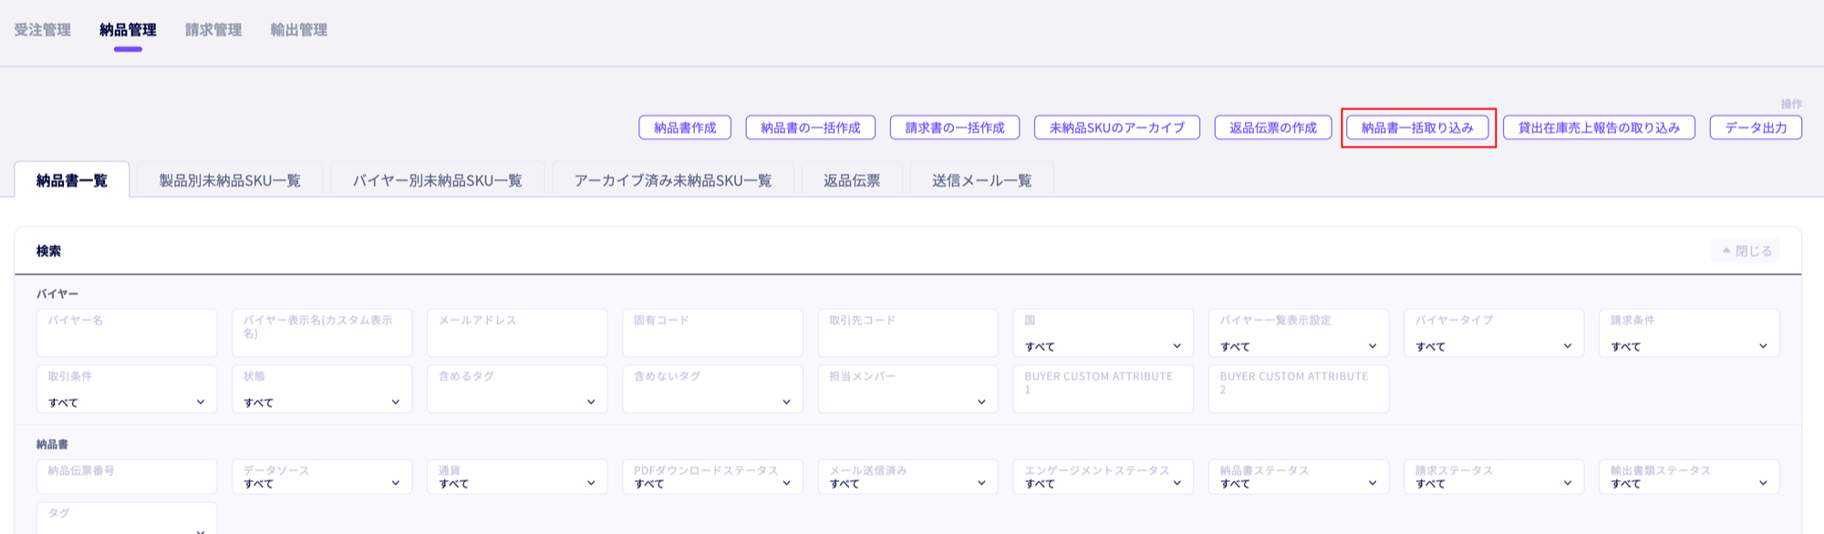Open the データソース dropdown
This screenshot has width=1824, height=534.
click(322, 477)
